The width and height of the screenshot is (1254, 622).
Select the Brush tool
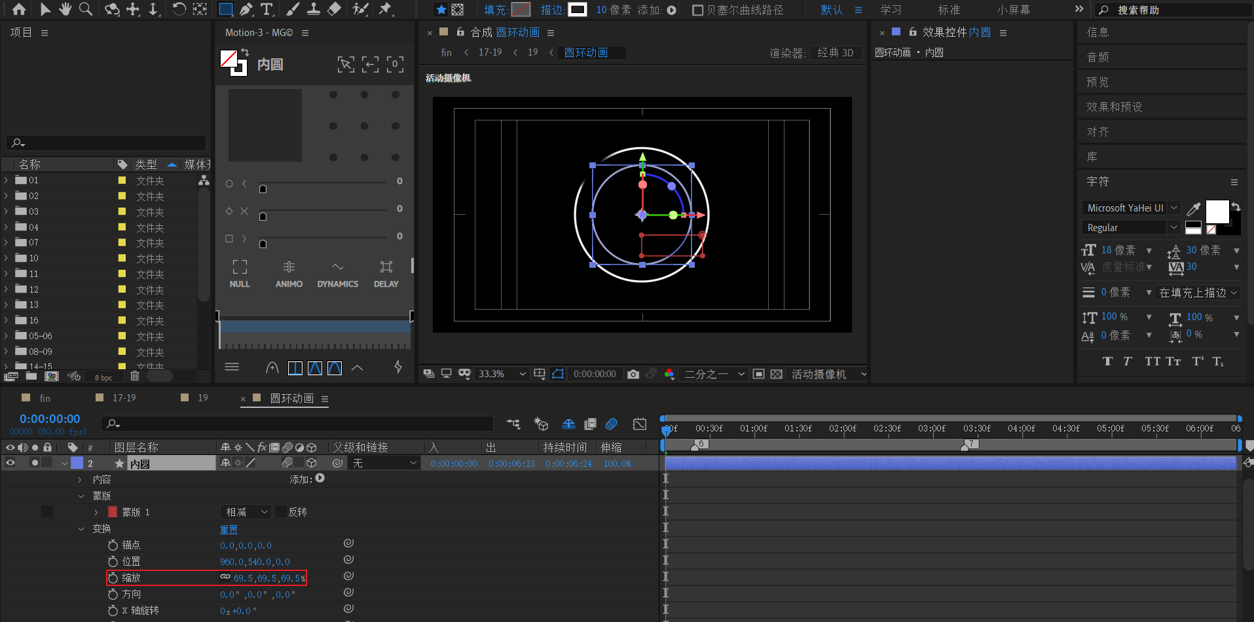[293, 9]
